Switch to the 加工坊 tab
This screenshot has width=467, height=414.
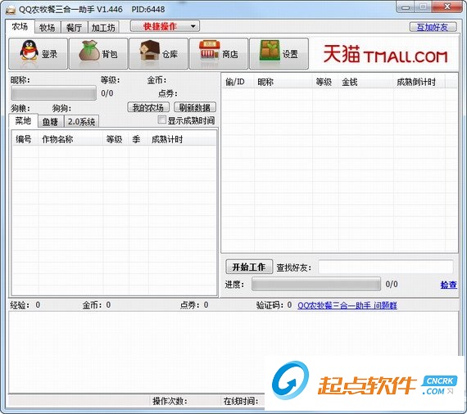[103, 28]
